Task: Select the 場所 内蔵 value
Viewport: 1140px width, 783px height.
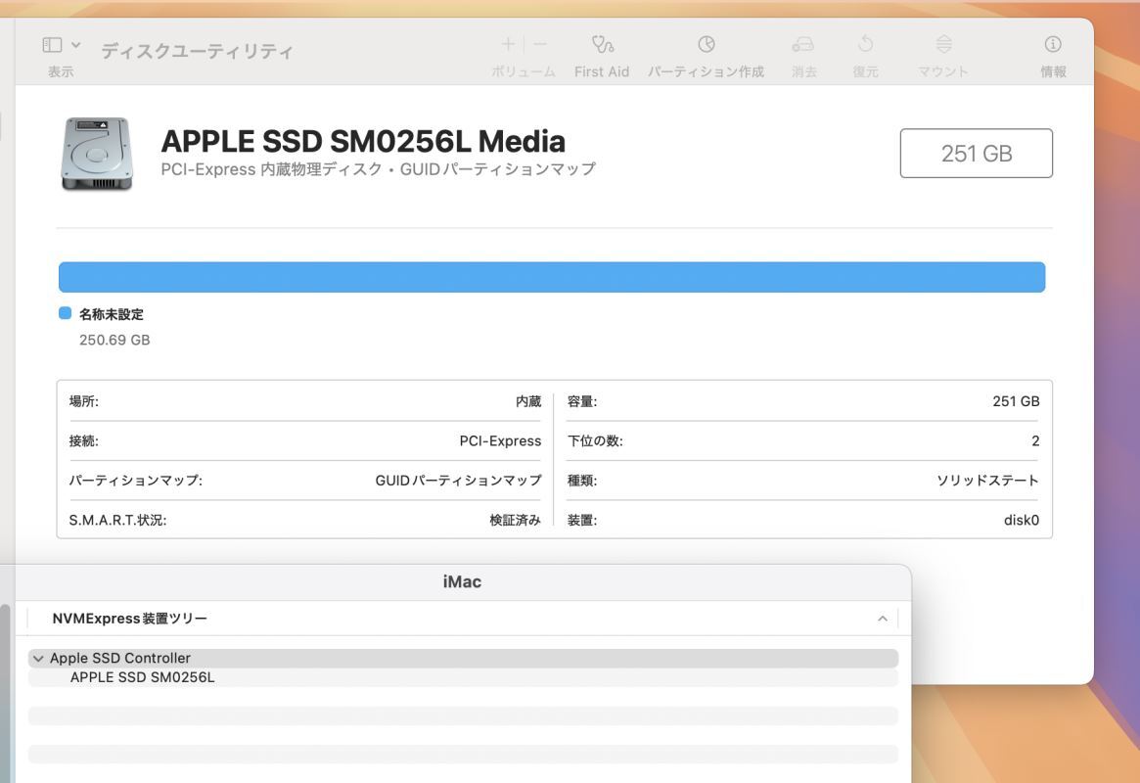Action: [528, 401]
